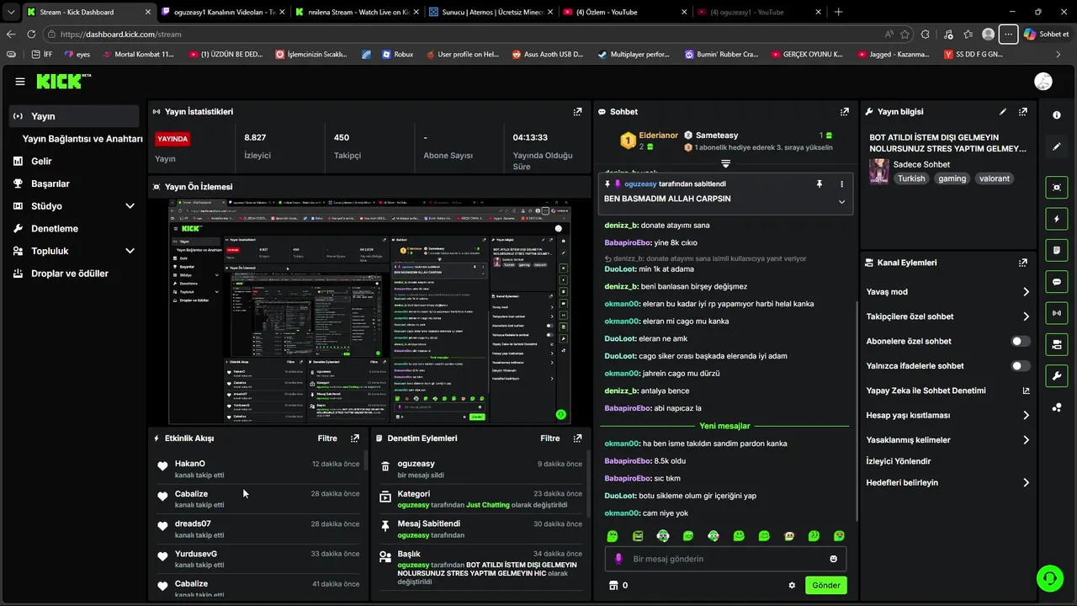This screenshot has height=606, width=1077.
Task: Open Hedefleri belirleyin options
Action: click(x=947, y=482)
